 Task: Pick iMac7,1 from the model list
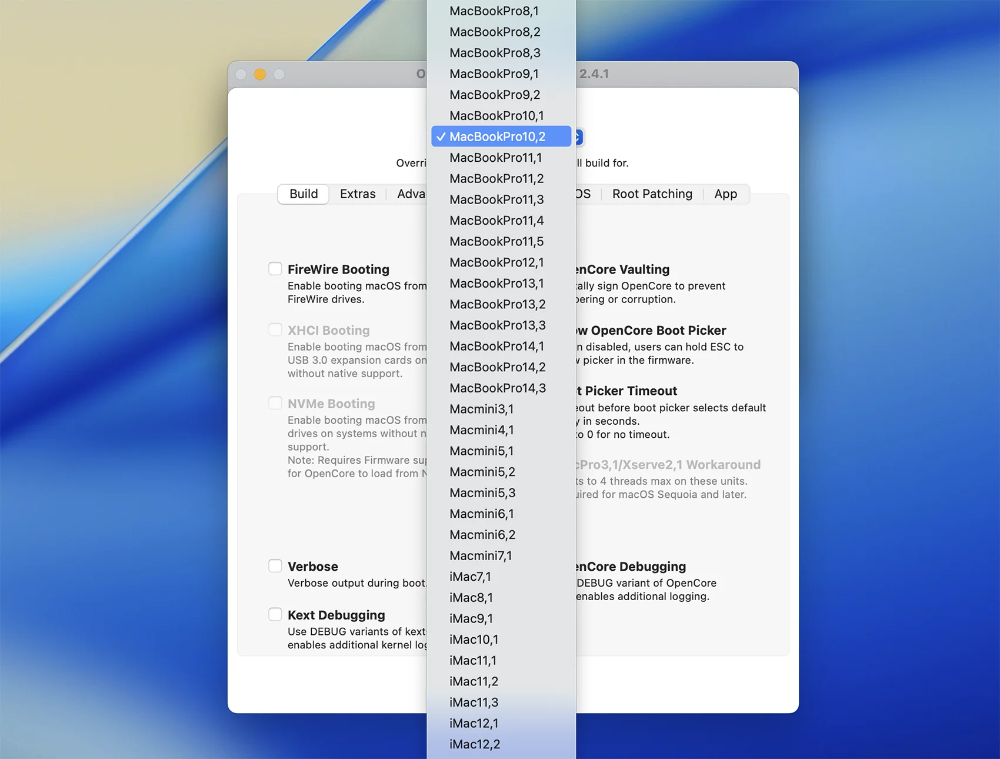(x=470, y=577)
